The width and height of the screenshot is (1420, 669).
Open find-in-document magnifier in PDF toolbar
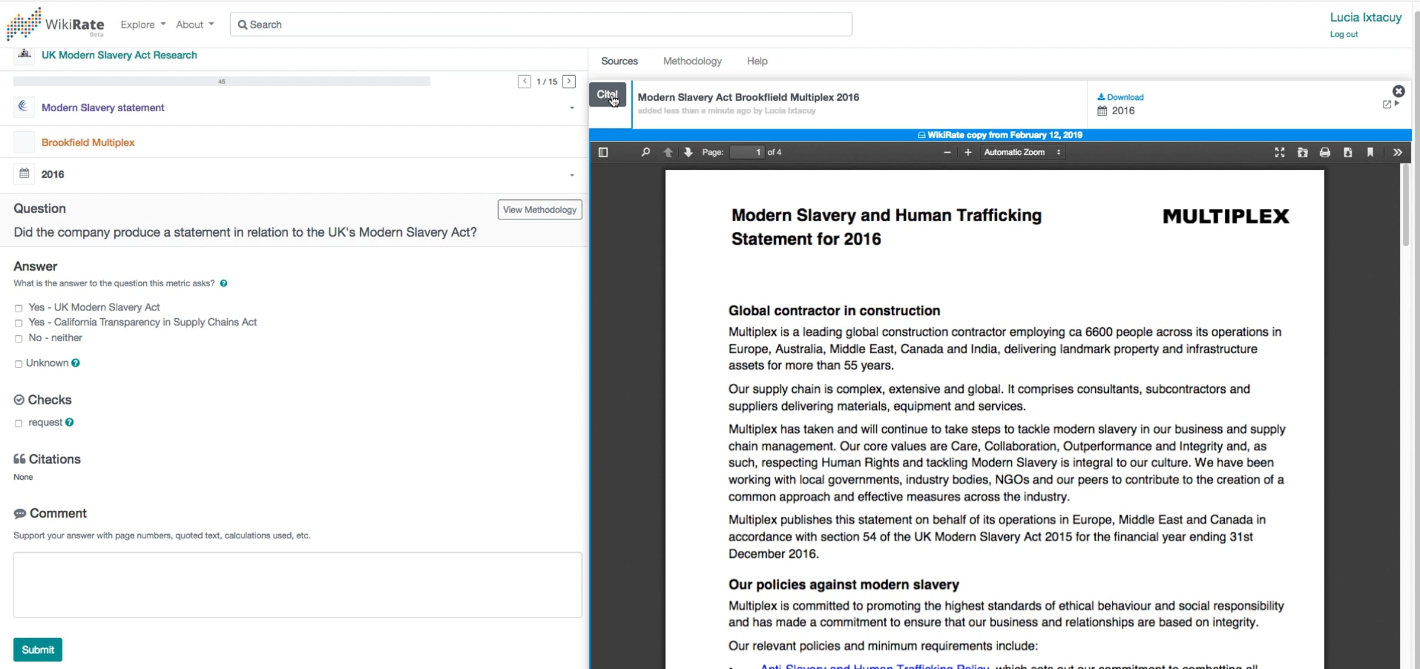[x=646, y=152]
